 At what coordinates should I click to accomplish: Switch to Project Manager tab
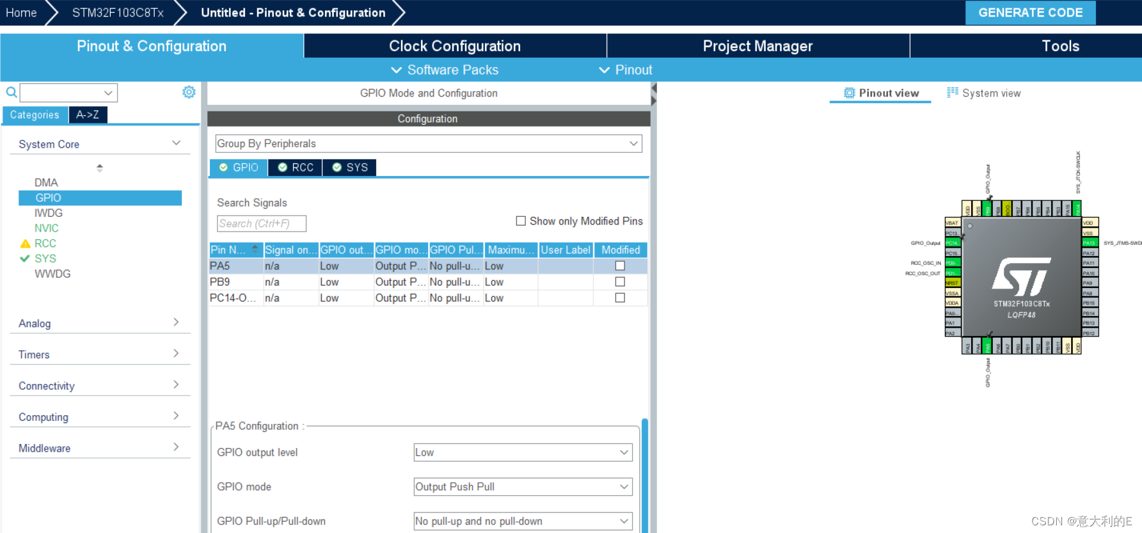point(757,46)
